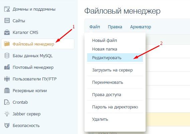Click the Каталог CMS briefcase icon
The height and width of the screenshot is (134, 190).
pyautogui.click(x=7, y=32)
